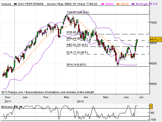This screenshot has width=162, height=122.
Task: Click the 'Mar' month label on time axis
Action: [67, 97]
